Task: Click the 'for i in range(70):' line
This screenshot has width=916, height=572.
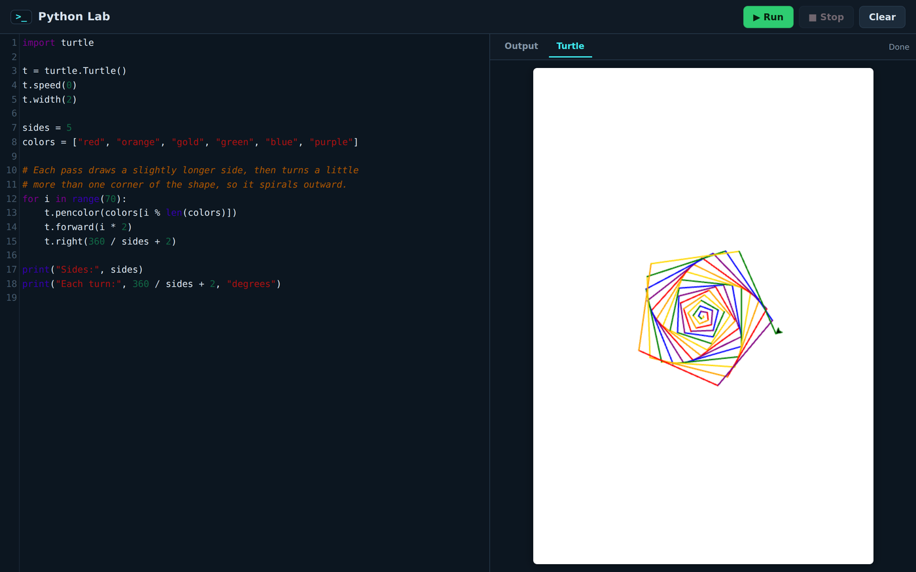Action: pos(75,199)
